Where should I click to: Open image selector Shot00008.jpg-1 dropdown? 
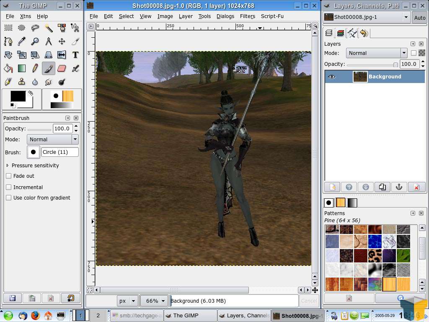(x=366, y=17)
